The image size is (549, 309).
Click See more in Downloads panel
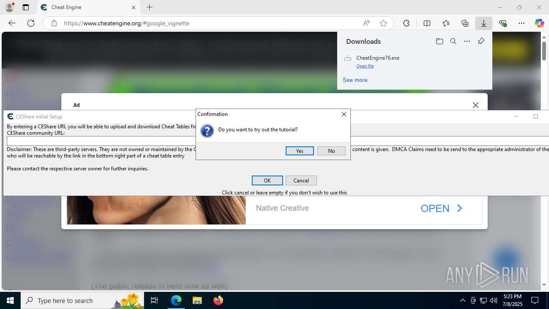pyautogui.click(x=355, y=80)
